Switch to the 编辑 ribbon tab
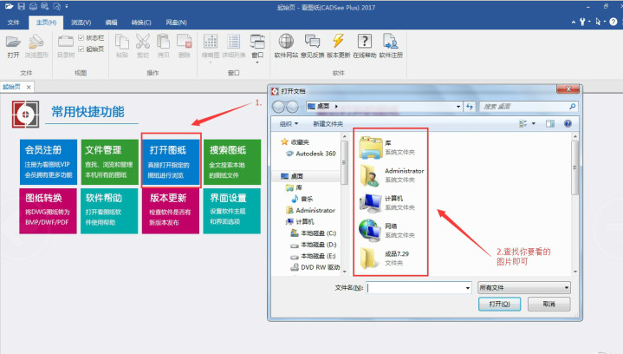The width and height of the screenshot is (623, 354). 111,23
